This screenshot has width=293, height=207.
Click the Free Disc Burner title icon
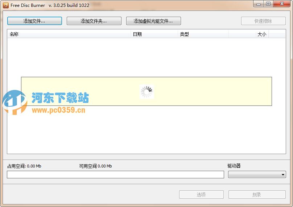click(x=6, y=5)
